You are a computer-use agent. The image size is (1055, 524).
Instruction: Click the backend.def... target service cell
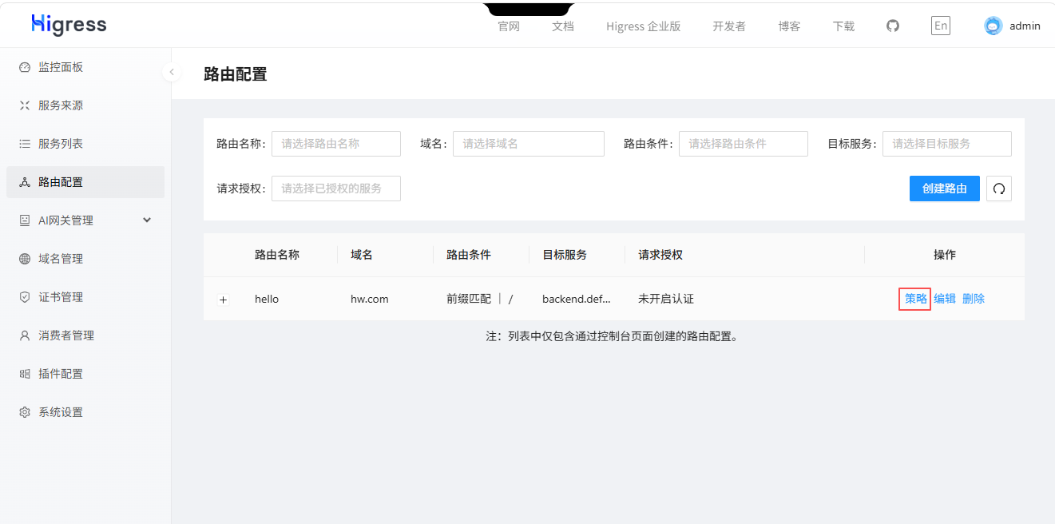[577, 299]
